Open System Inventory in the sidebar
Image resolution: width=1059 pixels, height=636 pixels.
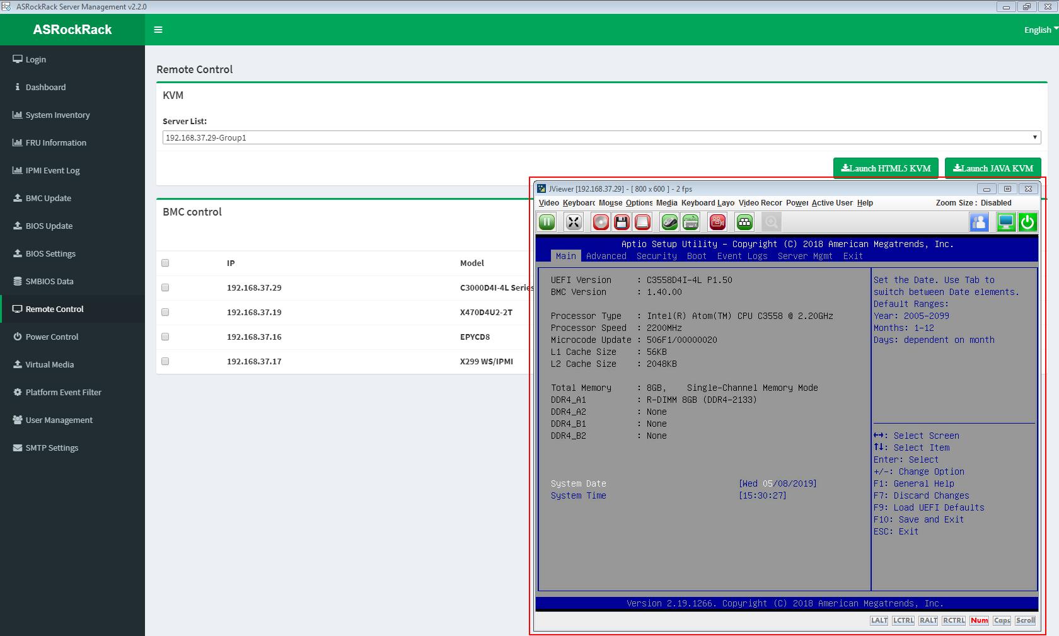coord(72,115)
